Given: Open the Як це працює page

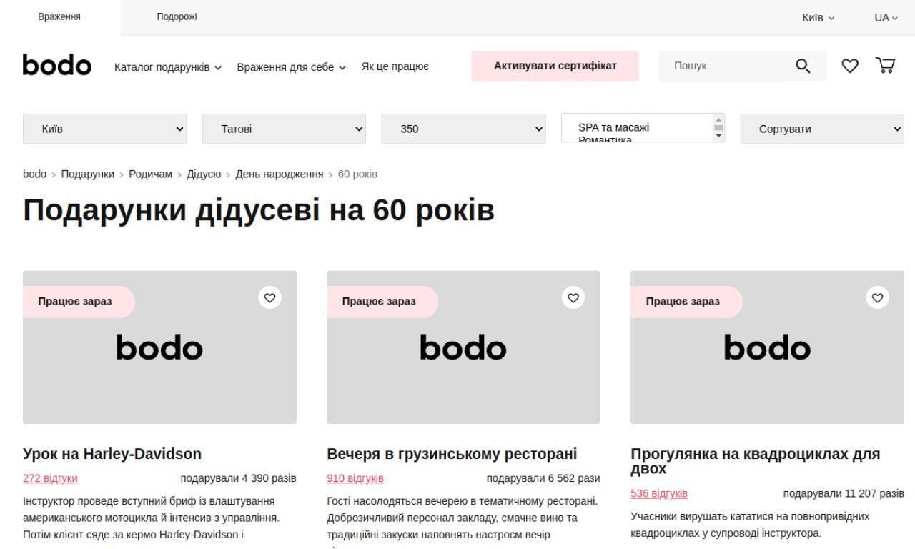Looking at the screenshot, I should tap(395, 66).
